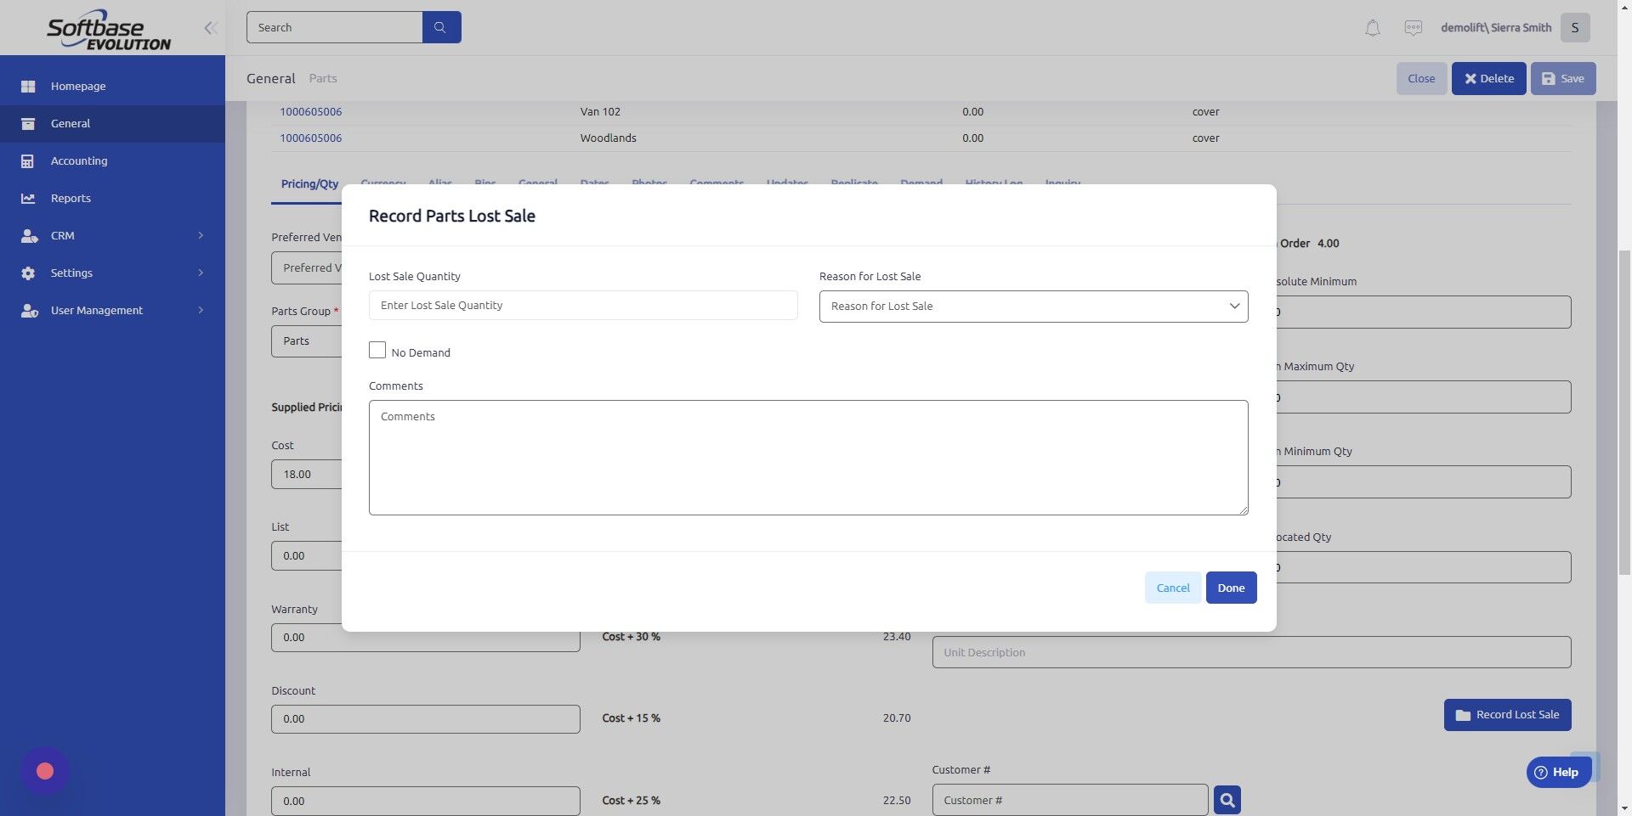Switch to the Pricing/Qty tab

click(309, 183)
